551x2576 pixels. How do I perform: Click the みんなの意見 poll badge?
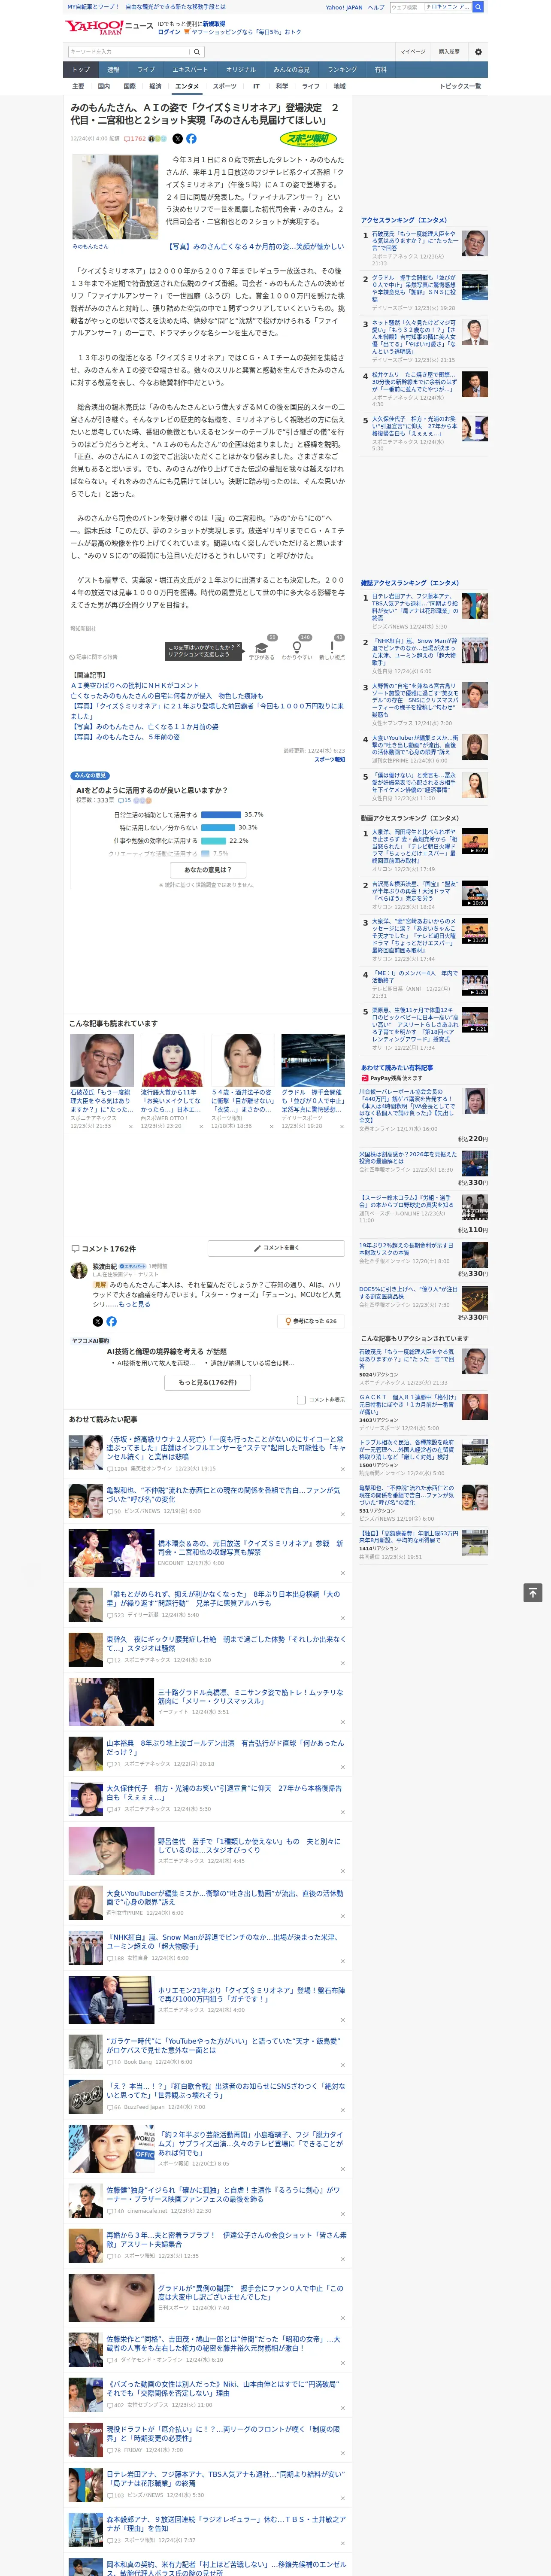pyautogui.click(x=90, y=775)
